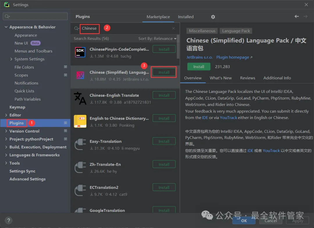Screen dimensions: 314x228
Task: Click the Zh-Translate-En plug icon
Action: 80,167
